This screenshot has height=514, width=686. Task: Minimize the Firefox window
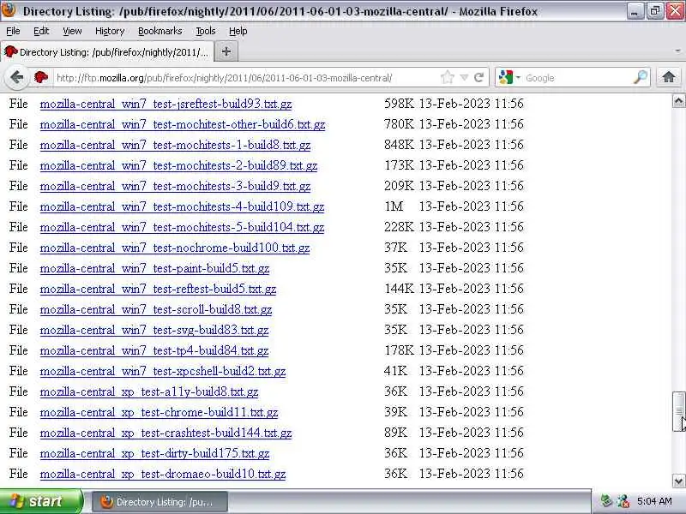635,11
